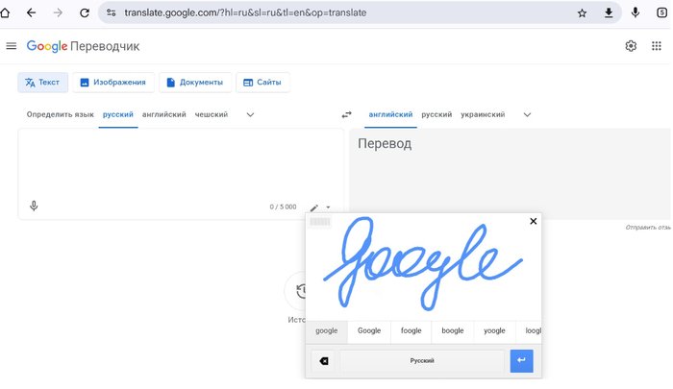Viewport: 673px width, 389px height.
Task: Open input tools dropdown arrow beside pencil
Action: pyautogui.click(x=328, y=207)
